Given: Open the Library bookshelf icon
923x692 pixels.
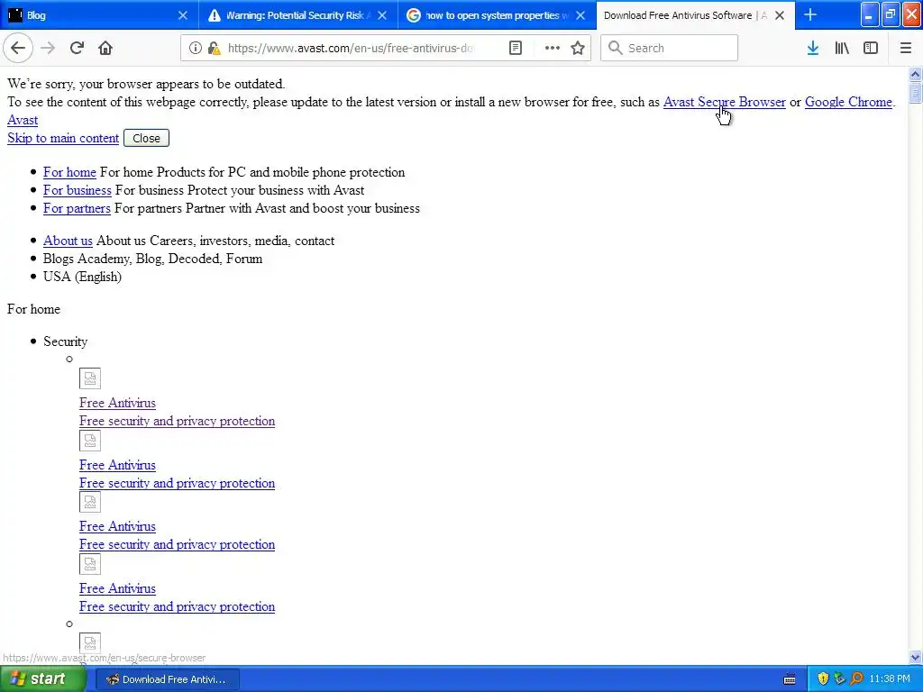Looking at the screenshot, I should coord(842,49).
